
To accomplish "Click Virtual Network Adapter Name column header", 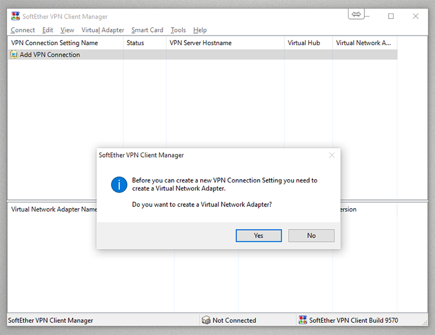I will click(x=53, y=209).
